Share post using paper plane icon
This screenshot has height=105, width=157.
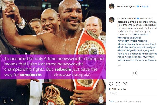125,84
